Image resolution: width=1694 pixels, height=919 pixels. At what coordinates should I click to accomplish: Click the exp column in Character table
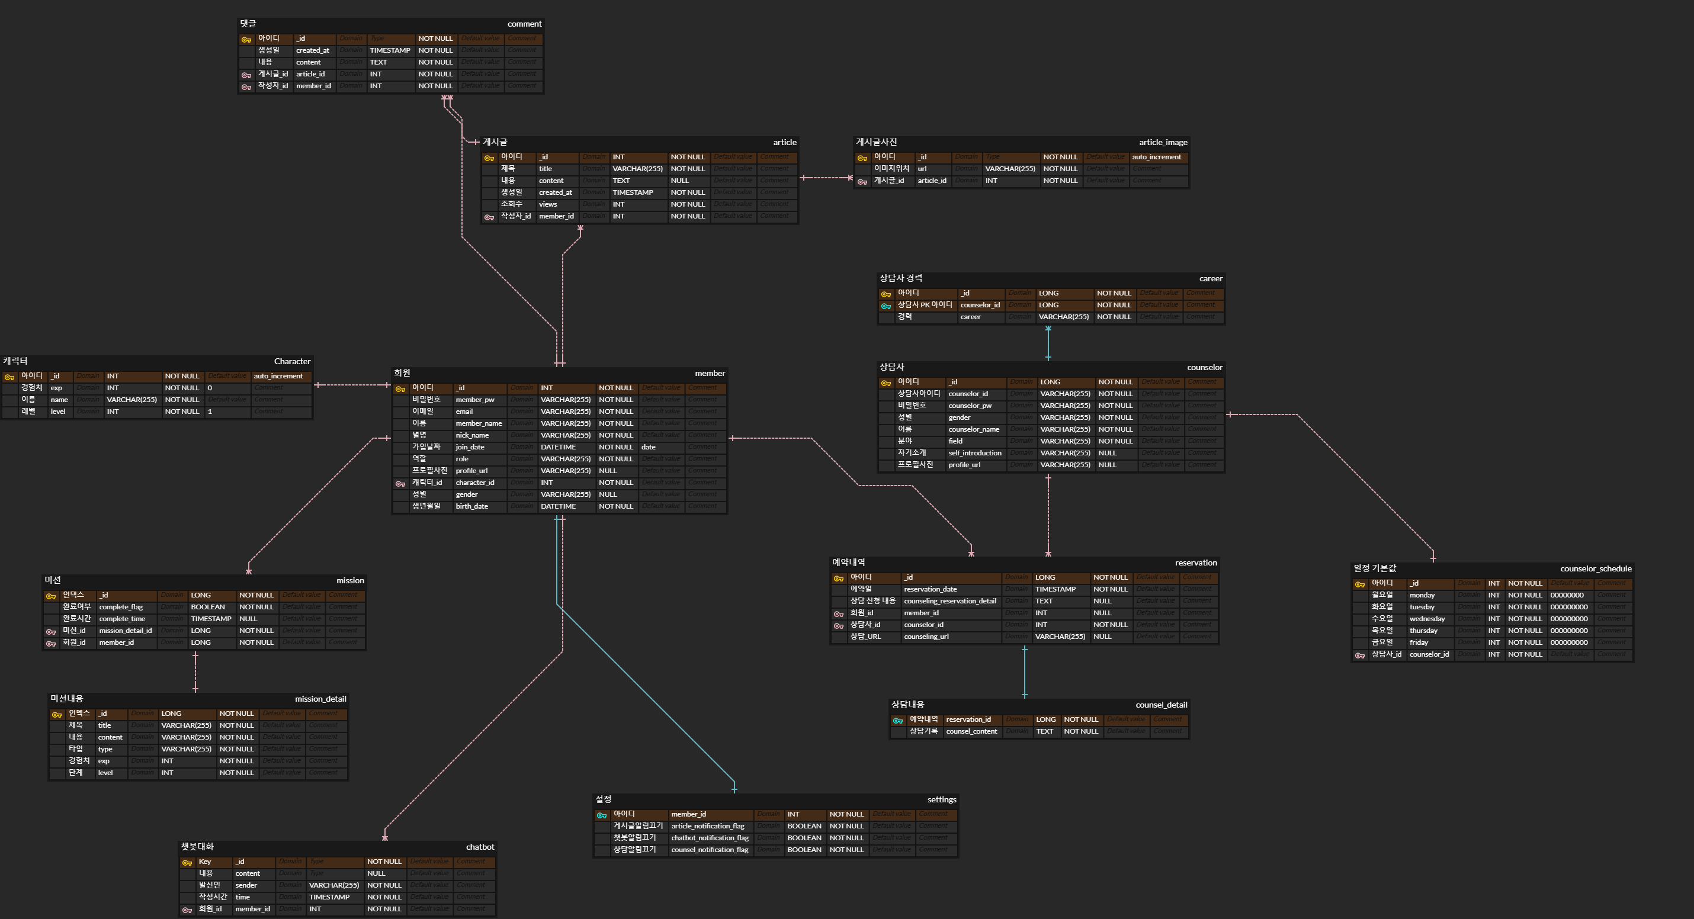point(56,387)
